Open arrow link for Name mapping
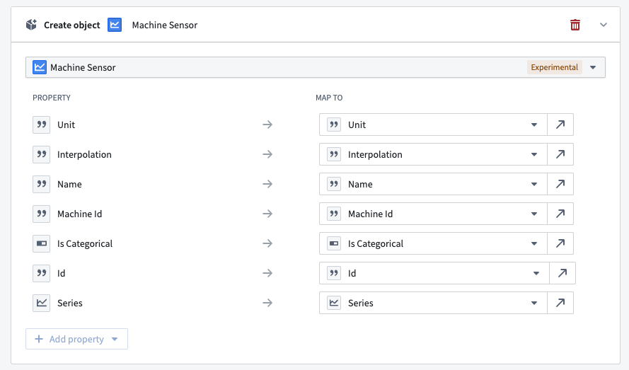The height and width of the screenshot is (370, 629). [x=560, y=184]
